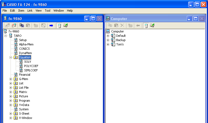Expand the S-Sheet group
Screen dimensions: 208x123
click(x=11, y=114)
